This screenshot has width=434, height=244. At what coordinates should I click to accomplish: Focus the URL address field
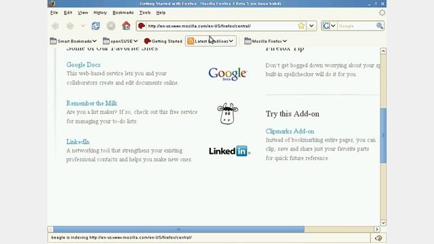[222, 26]
